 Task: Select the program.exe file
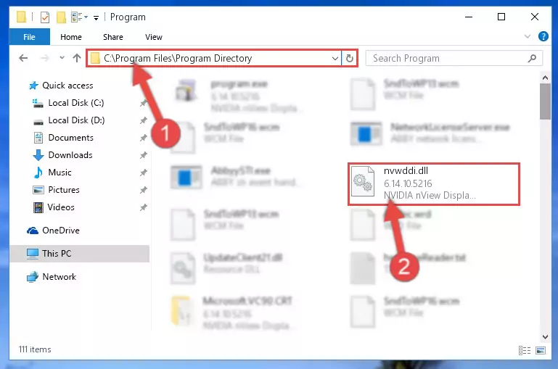(x=238, y=94)
